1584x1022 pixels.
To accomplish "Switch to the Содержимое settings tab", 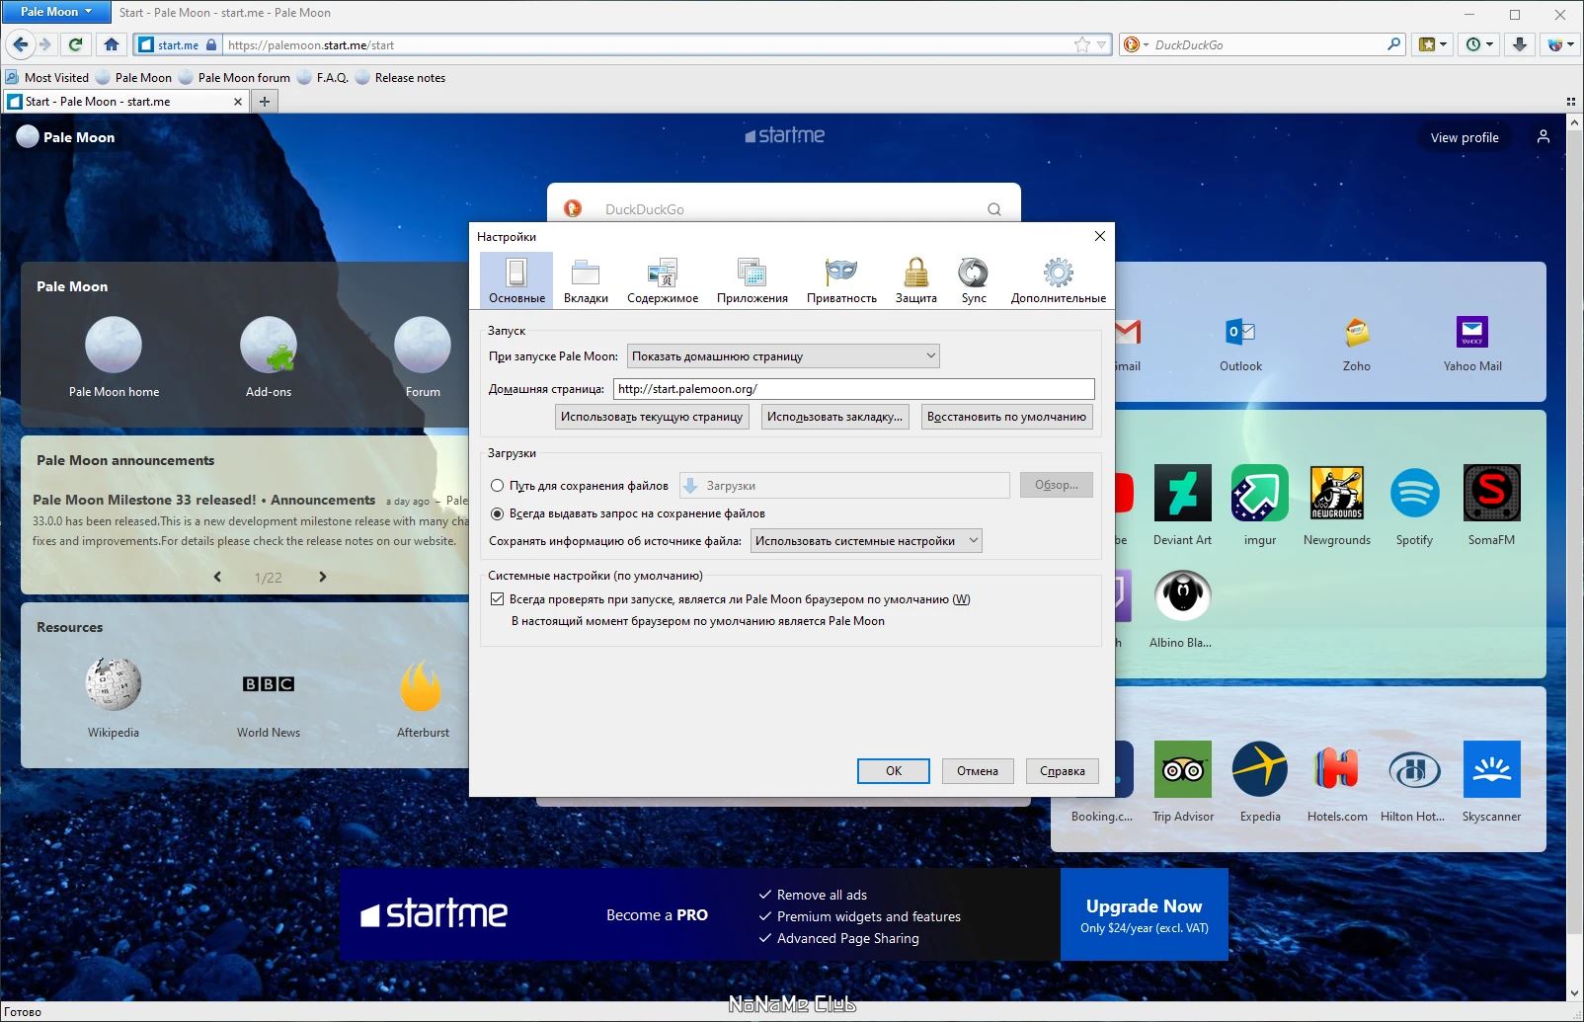I will click(x=663, y=279).
